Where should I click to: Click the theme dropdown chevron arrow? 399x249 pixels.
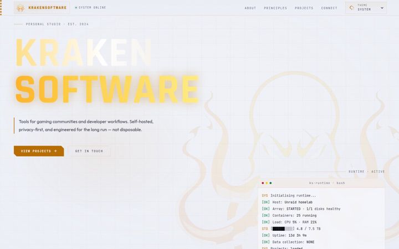point(382,8)
